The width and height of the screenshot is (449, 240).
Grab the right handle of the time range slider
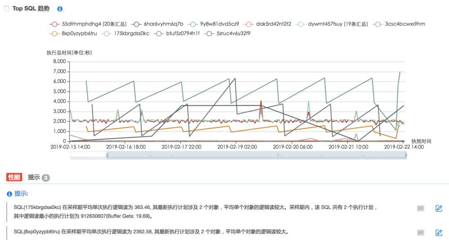tap(406, 155)
